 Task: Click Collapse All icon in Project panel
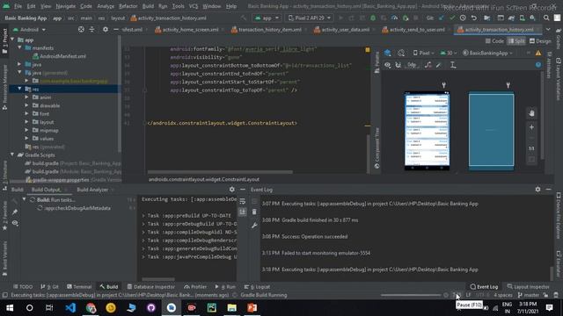[91, 29]
